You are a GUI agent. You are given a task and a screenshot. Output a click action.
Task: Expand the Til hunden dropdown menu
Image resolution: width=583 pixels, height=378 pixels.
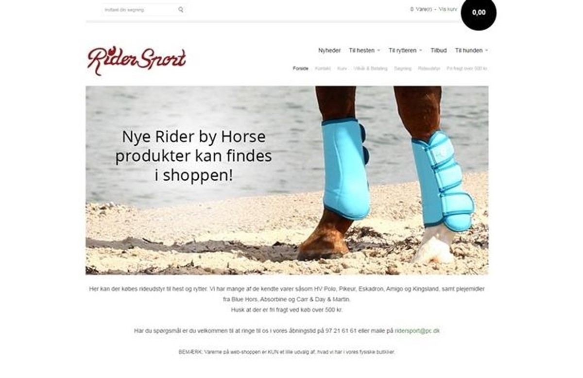[x=471, y=51]
